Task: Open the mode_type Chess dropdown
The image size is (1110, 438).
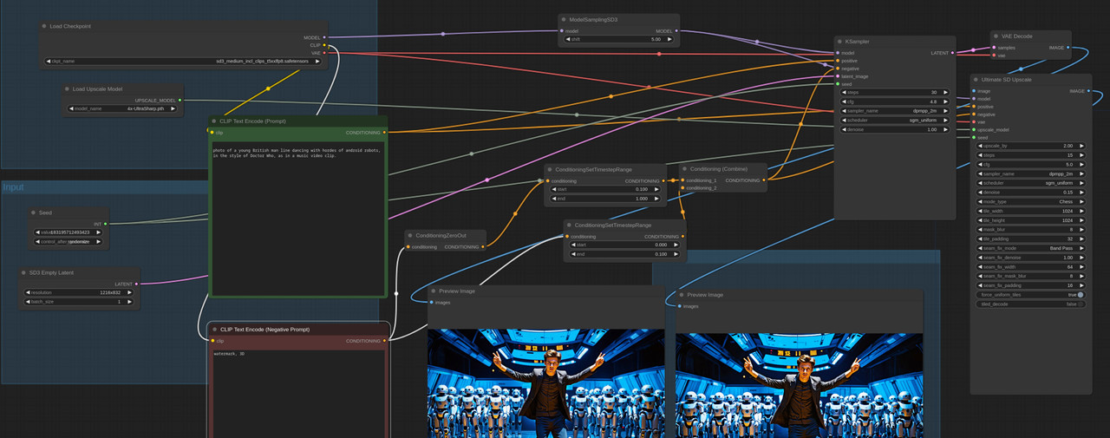Action: click(1030, 201)
